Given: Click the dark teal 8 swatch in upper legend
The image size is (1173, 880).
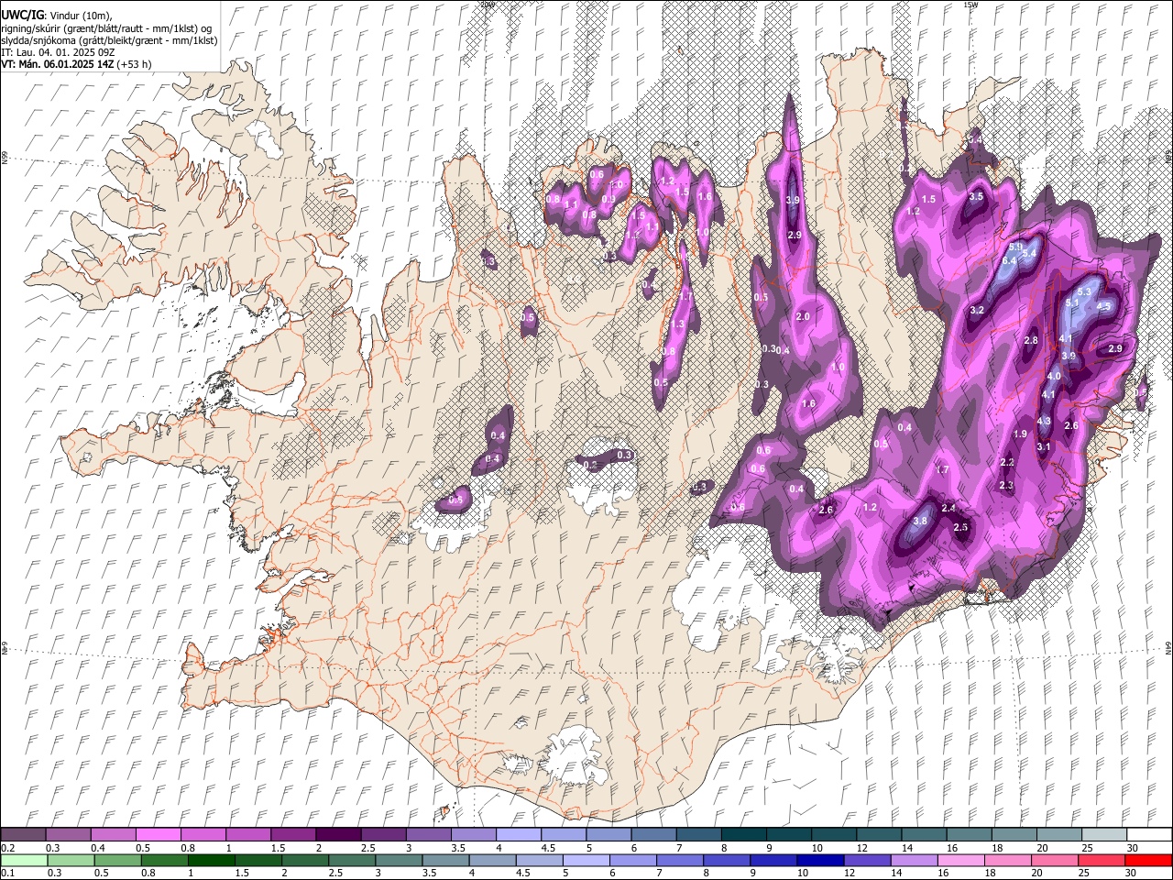Looking at the screenshot, I should pyautogui.click(x=743, y=835).
